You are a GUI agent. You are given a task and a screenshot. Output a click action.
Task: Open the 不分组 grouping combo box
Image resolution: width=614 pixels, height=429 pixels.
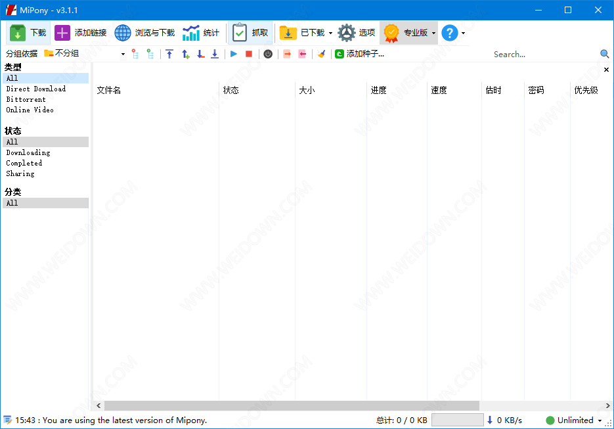coord(85,54)
